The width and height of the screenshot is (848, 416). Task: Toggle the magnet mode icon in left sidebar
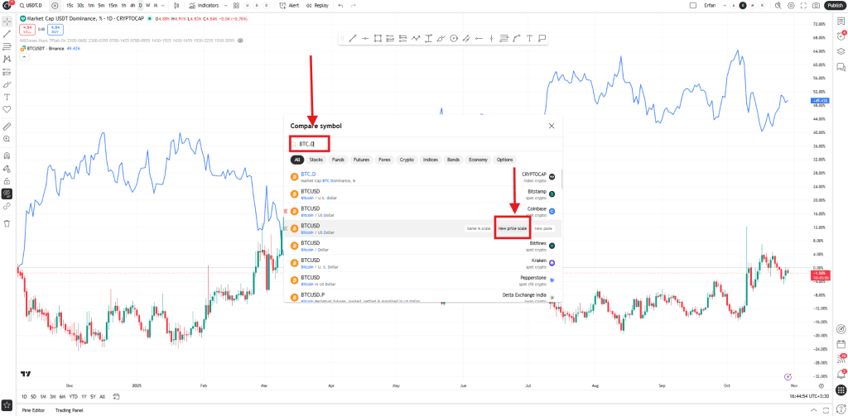pyautogui.click(x=7, y=155)
